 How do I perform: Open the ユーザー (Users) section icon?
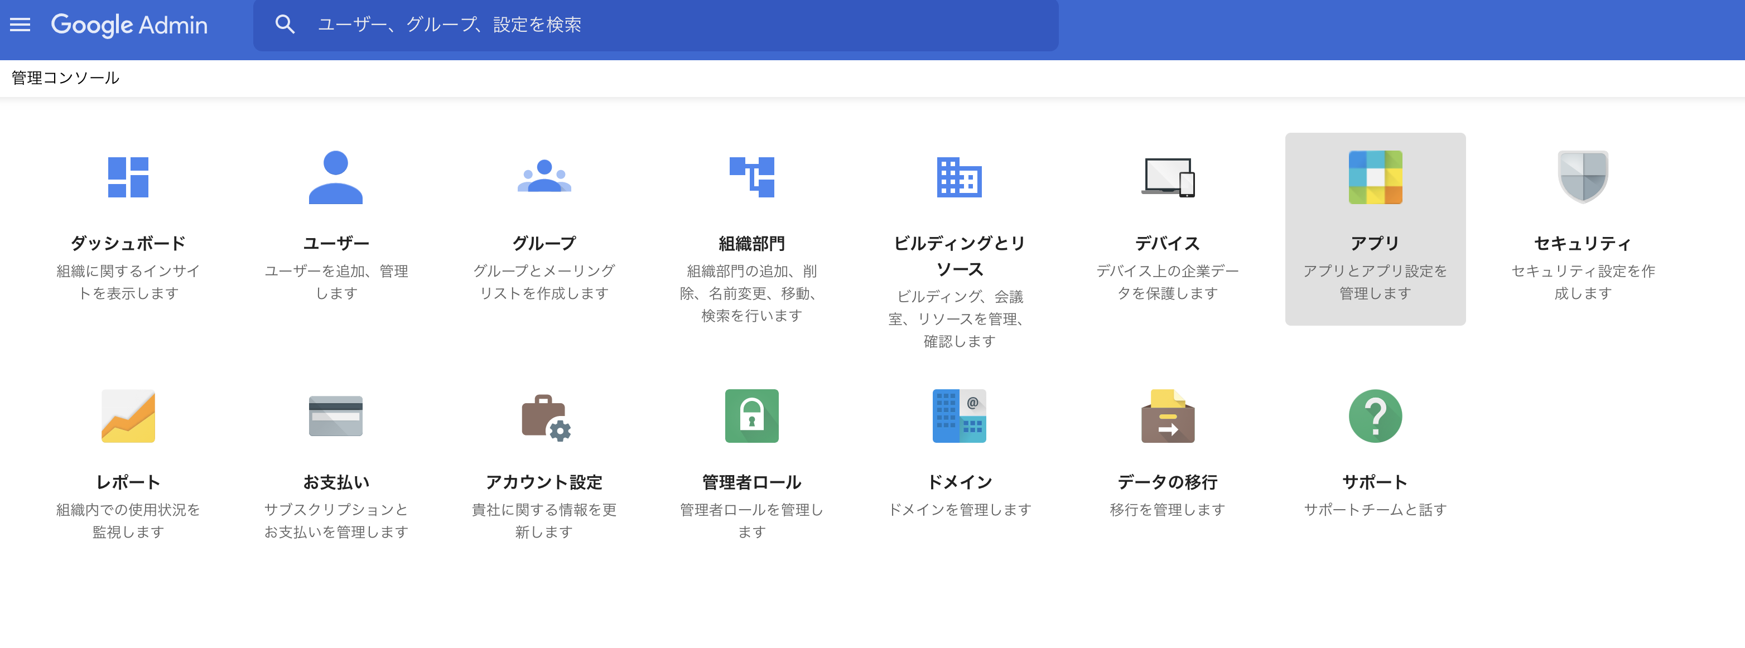coord(337,177)
